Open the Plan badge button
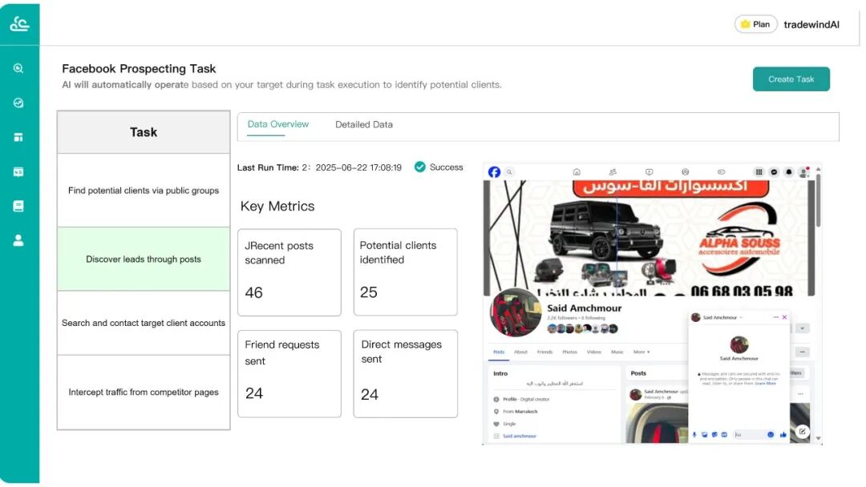Viewport: 866px width, 487px height. pos(755,24)
